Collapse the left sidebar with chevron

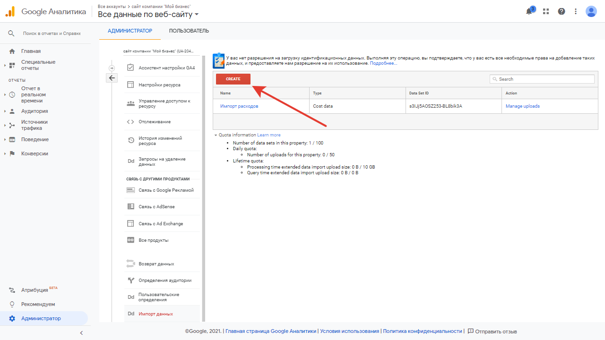click(81, 333)
